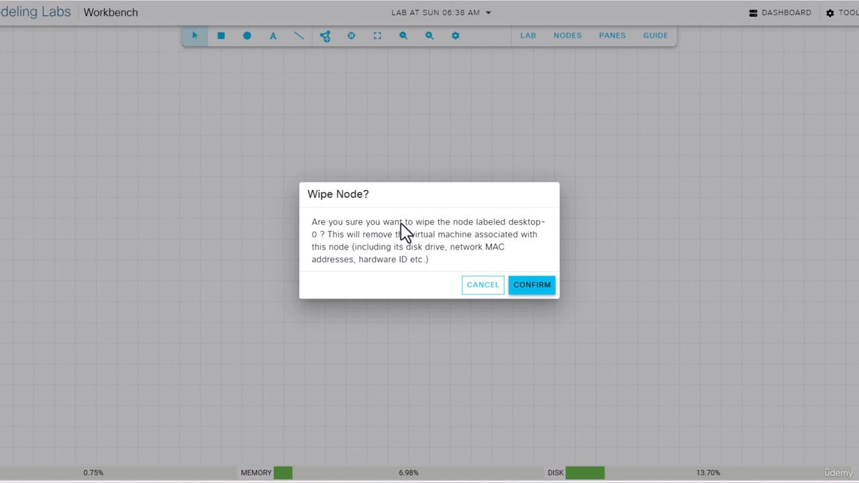The width and height of the screenshot is (859, 483).
Task: Click the 0.75% usage value
Action: coord(93,473)
